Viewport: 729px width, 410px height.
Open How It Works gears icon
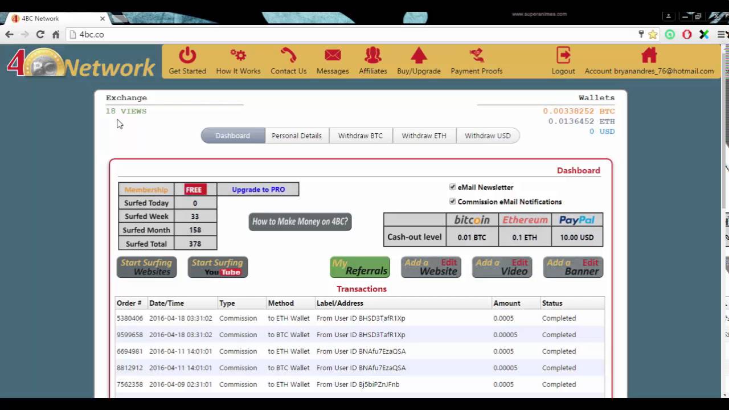click(238, 55)
